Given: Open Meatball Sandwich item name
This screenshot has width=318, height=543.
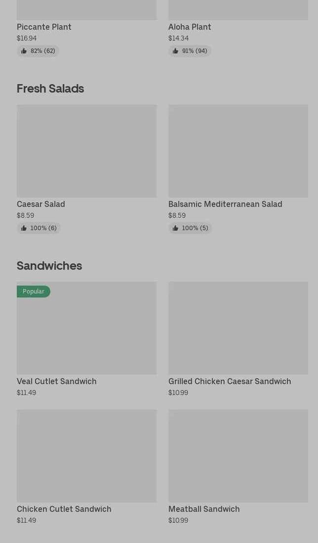Looking at the screenshot, I should pos(204,509).
